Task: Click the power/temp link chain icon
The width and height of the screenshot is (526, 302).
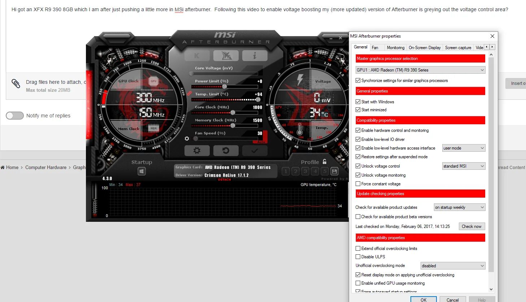Action: click(x=189, y=93)
